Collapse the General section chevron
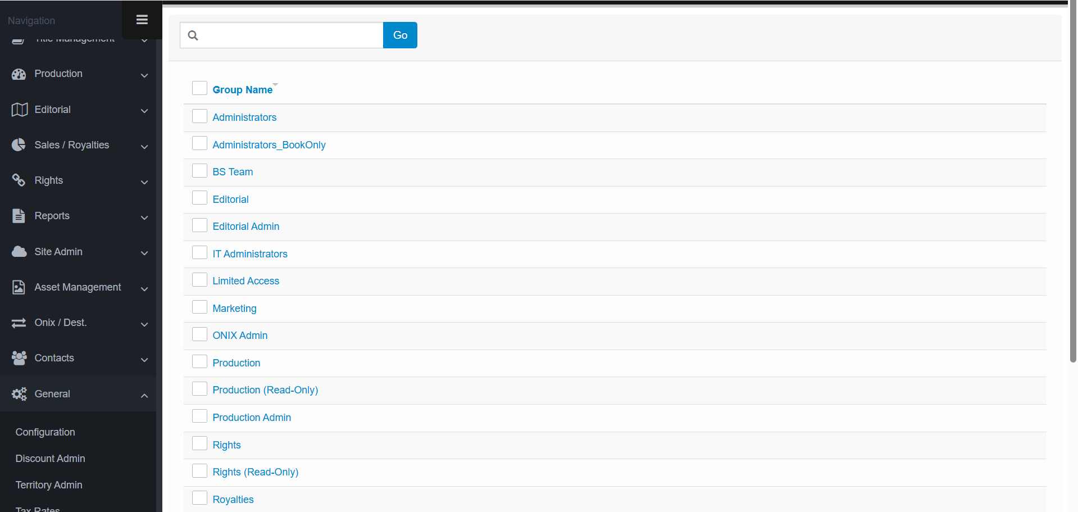 [x=144, y=396]
